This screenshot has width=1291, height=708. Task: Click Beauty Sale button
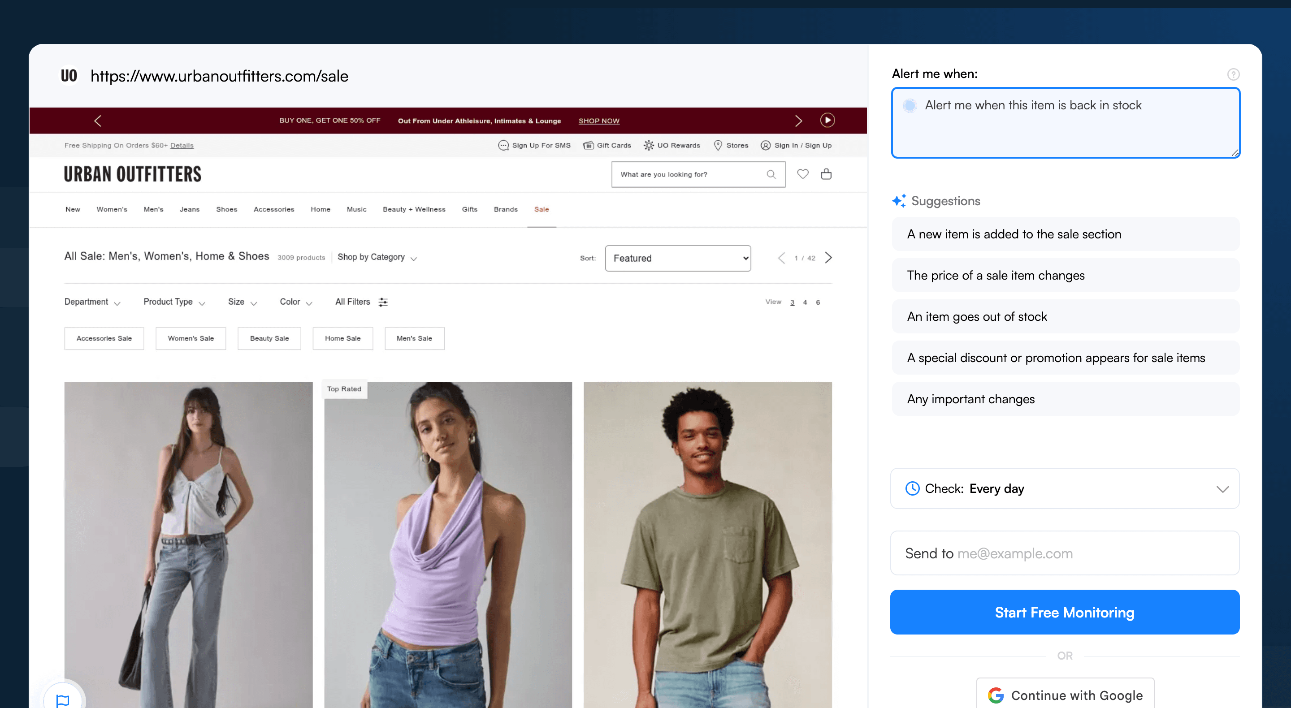click(269, 339)
